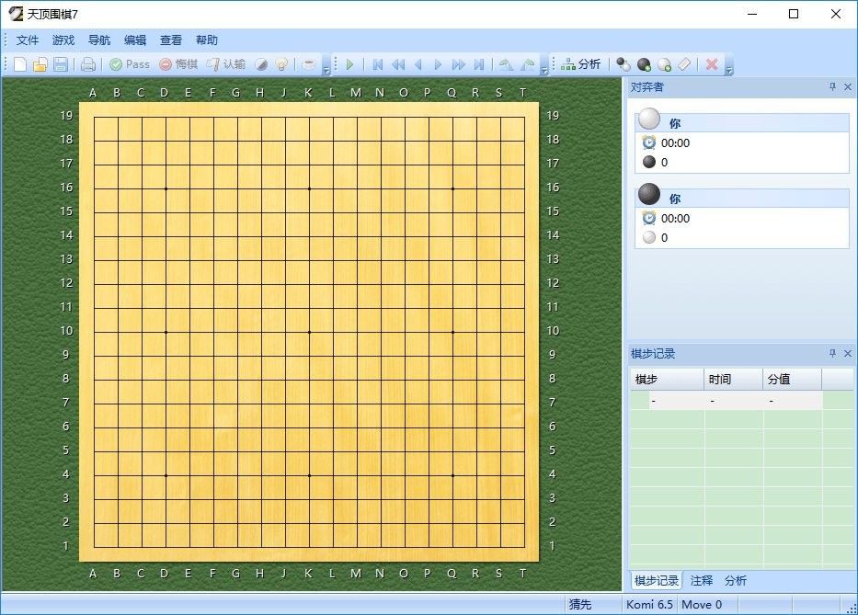Toggle the pin on the 对弈者 panel
858x615 pixels.
[834, 86]
